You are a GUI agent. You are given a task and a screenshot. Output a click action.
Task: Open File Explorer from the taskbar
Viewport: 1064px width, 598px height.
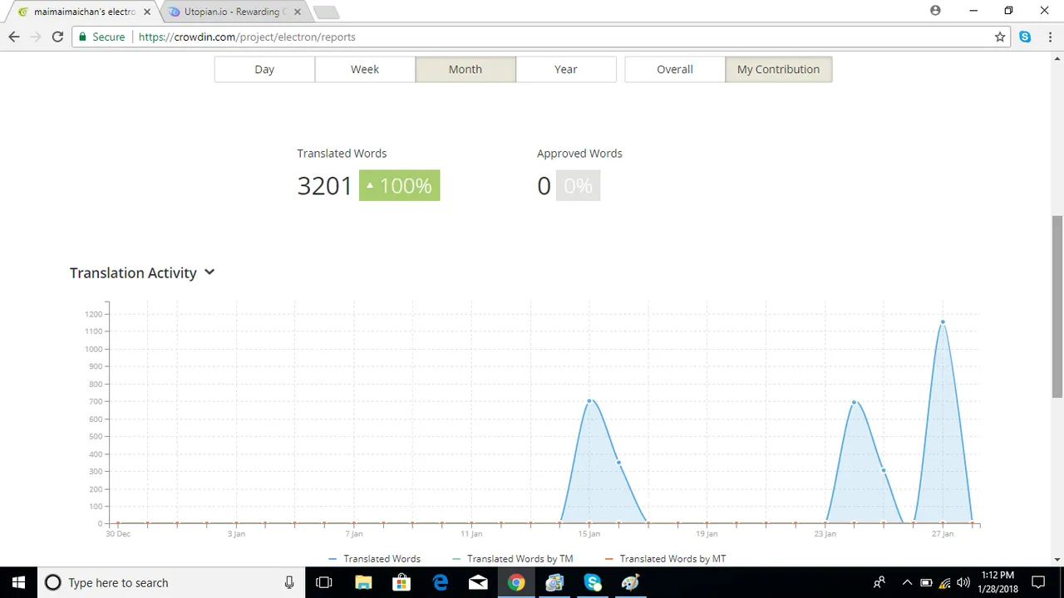[x=363, y=582]
